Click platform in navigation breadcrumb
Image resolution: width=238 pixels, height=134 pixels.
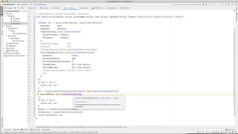(25, 4)
